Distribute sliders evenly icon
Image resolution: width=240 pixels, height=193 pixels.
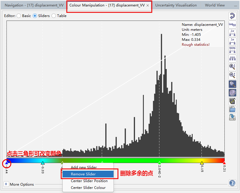232,58
